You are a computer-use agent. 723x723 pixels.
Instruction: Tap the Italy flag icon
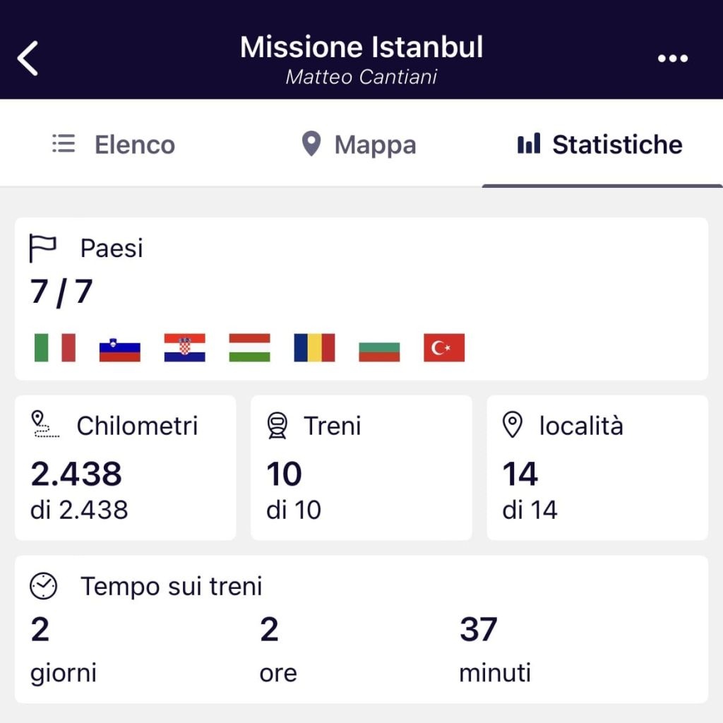(54, 347)
